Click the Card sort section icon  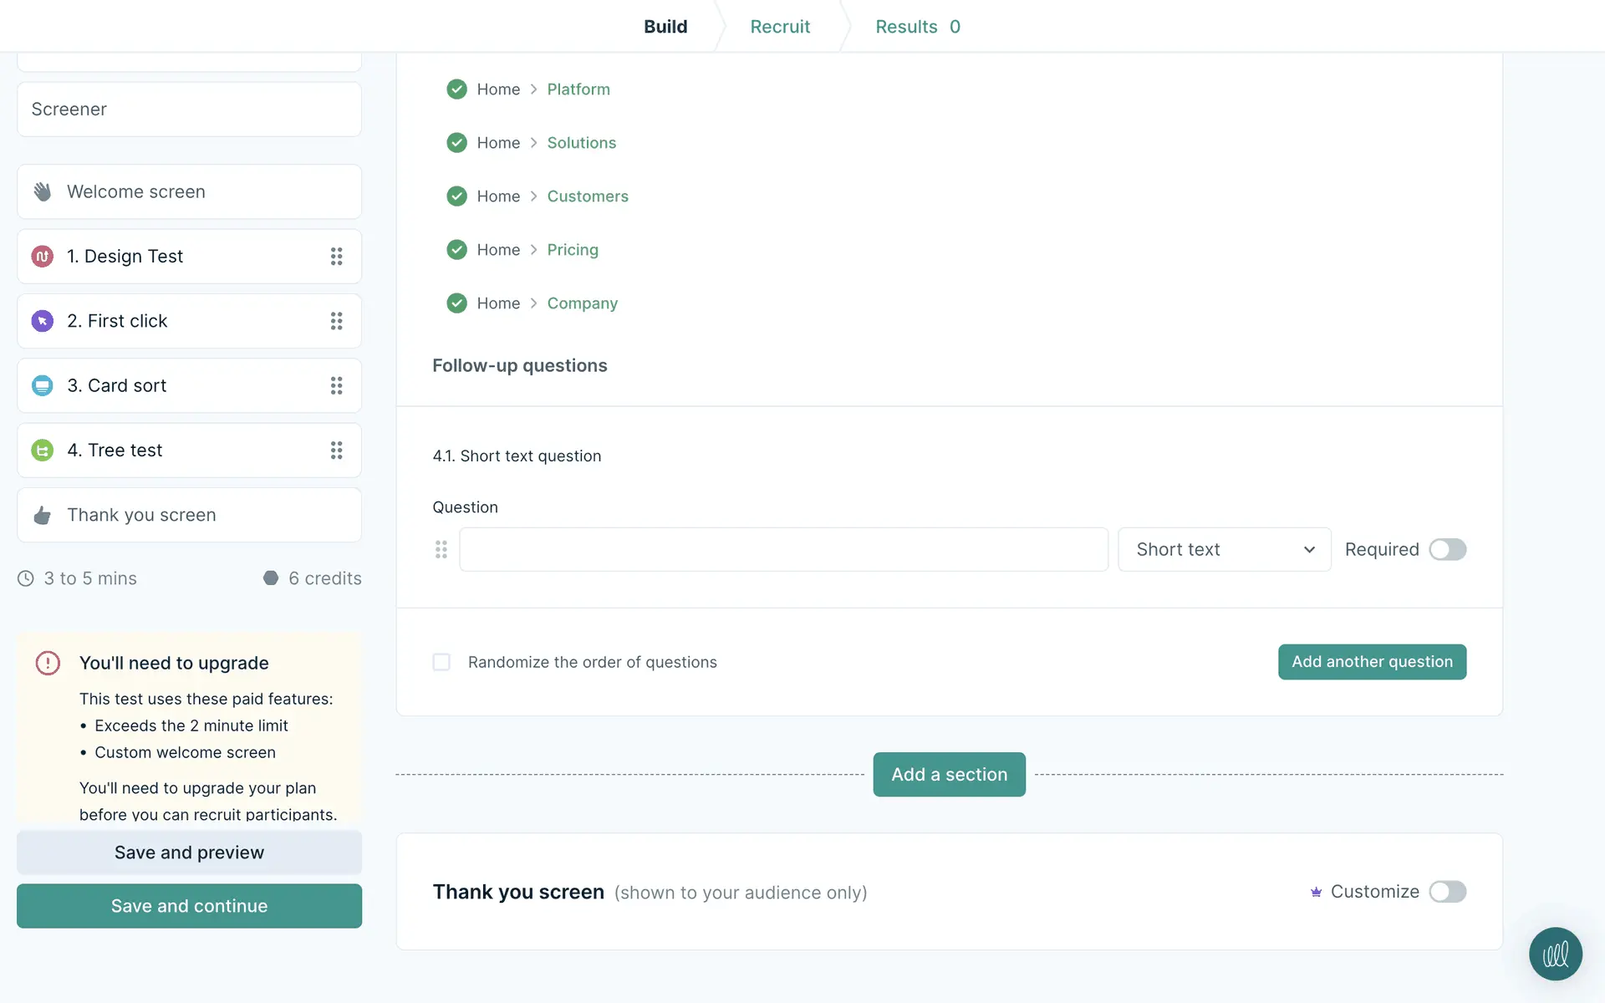(43, 385)
